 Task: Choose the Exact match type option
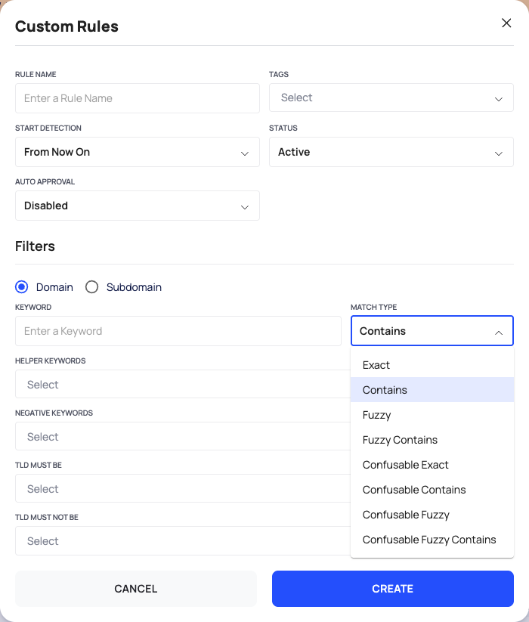pos(432,365)
